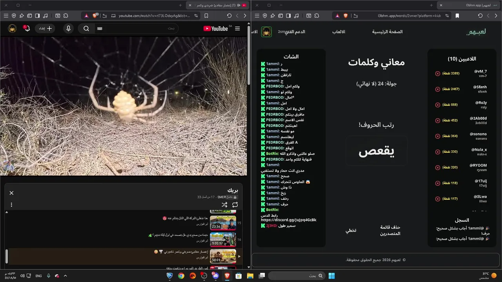502x282 pixels.
Task: Open Brave Shields in the l3bhm window
Action: click(346, 16)
